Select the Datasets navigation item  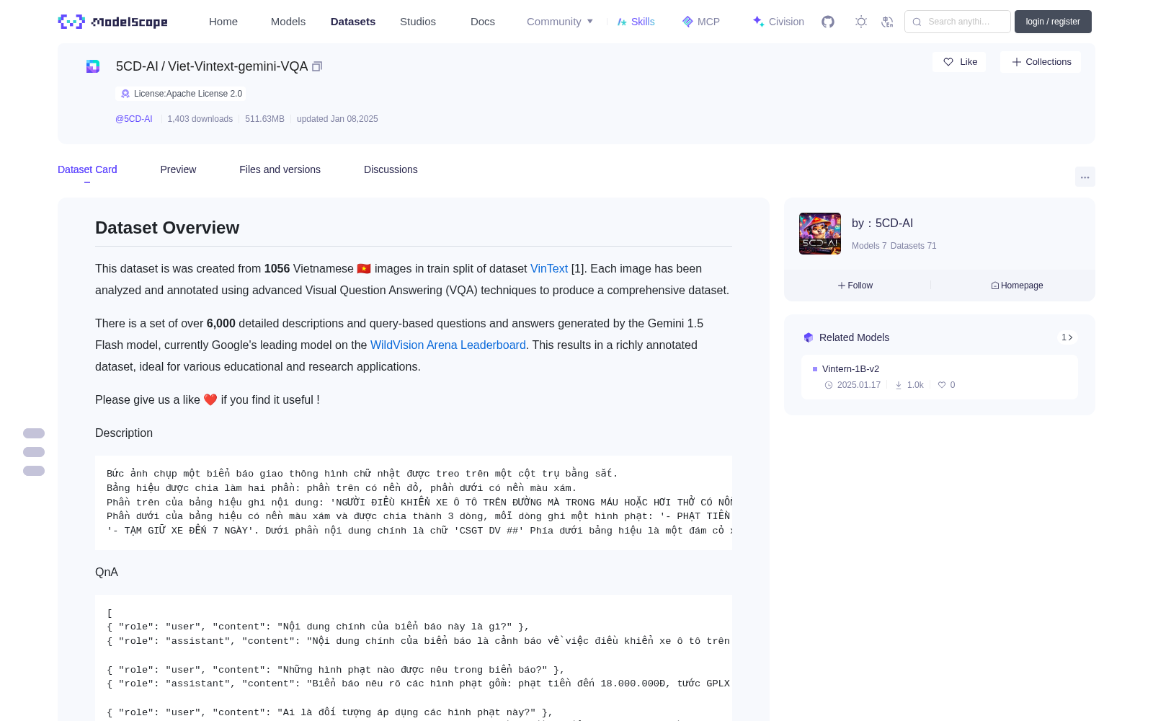pyautogui.click(x=353, y=22)
